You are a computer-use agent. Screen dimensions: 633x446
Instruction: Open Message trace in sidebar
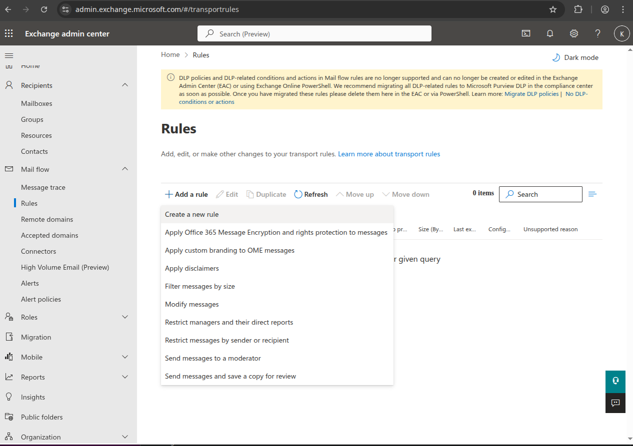(43, 187)
